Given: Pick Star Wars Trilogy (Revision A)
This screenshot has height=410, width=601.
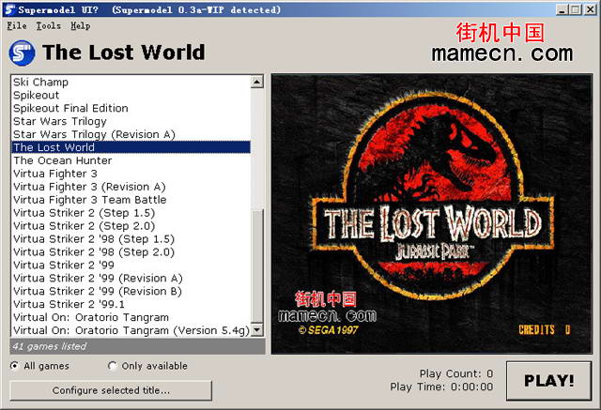Looking at the screenshot, I should click(x=94, y=134).
